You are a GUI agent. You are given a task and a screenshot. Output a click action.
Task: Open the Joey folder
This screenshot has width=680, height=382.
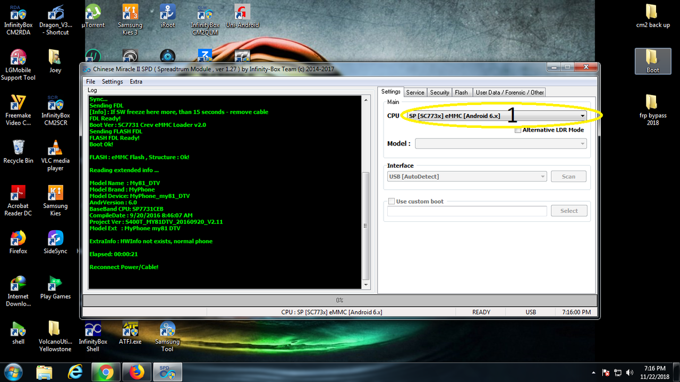click(55, 61)
